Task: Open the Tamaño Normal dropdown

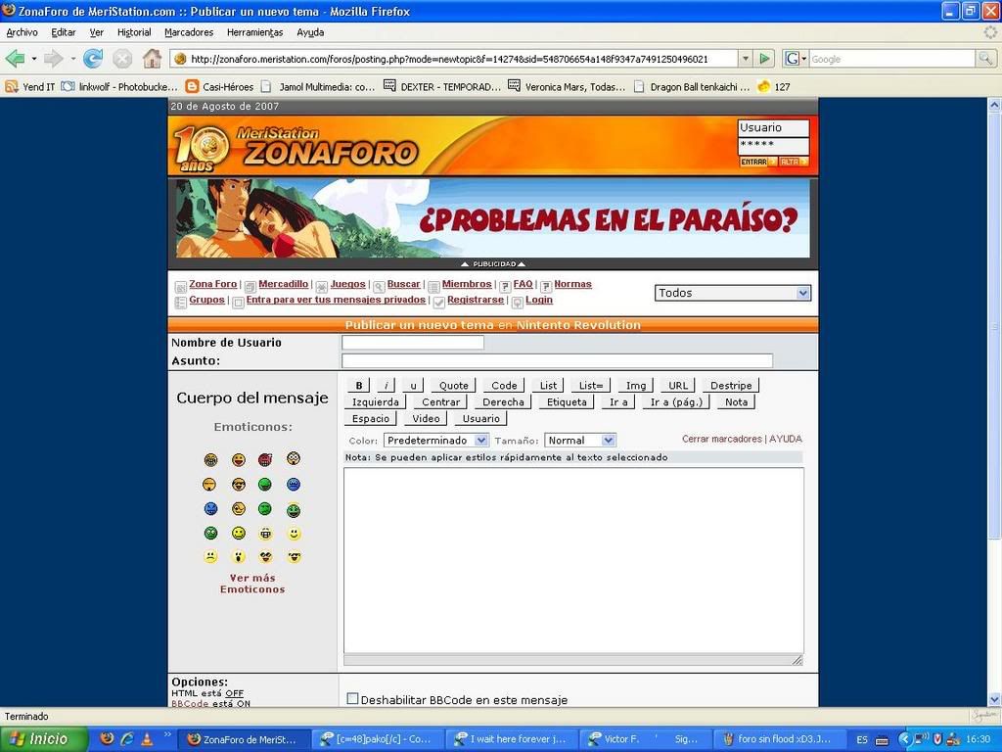Action: click(x=580, y=441)
